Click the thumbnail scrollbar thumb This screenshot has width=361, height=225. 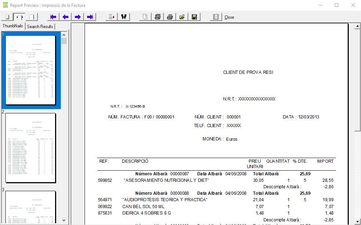coord(64,41)
